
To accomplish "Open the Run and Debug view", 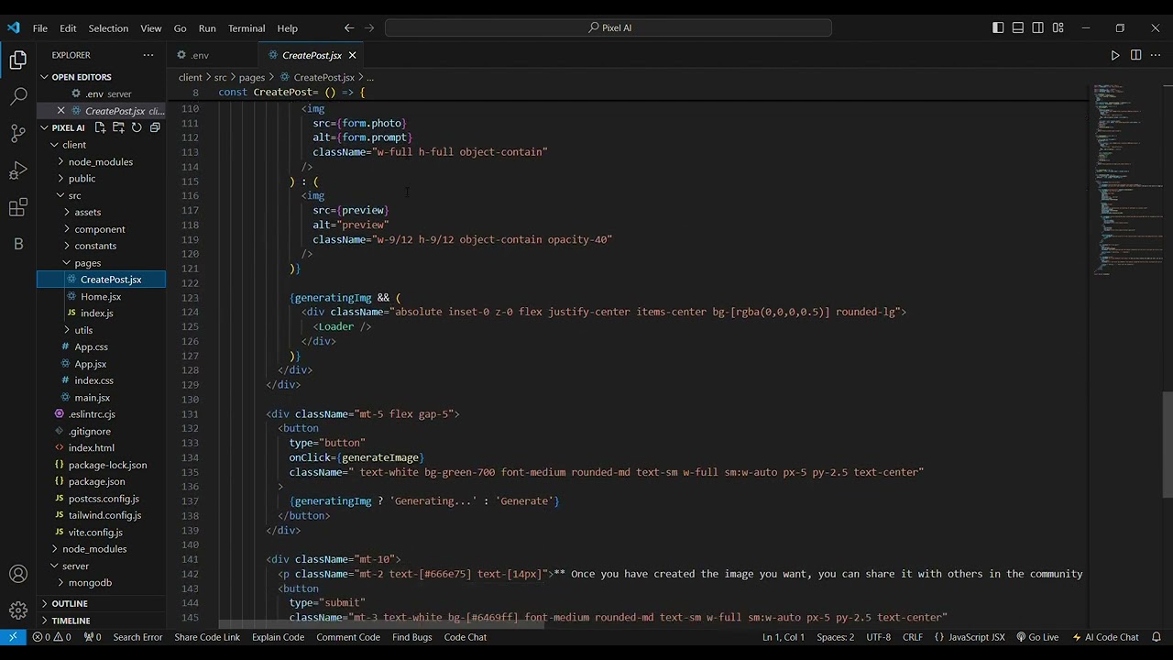I will [18, 170].
